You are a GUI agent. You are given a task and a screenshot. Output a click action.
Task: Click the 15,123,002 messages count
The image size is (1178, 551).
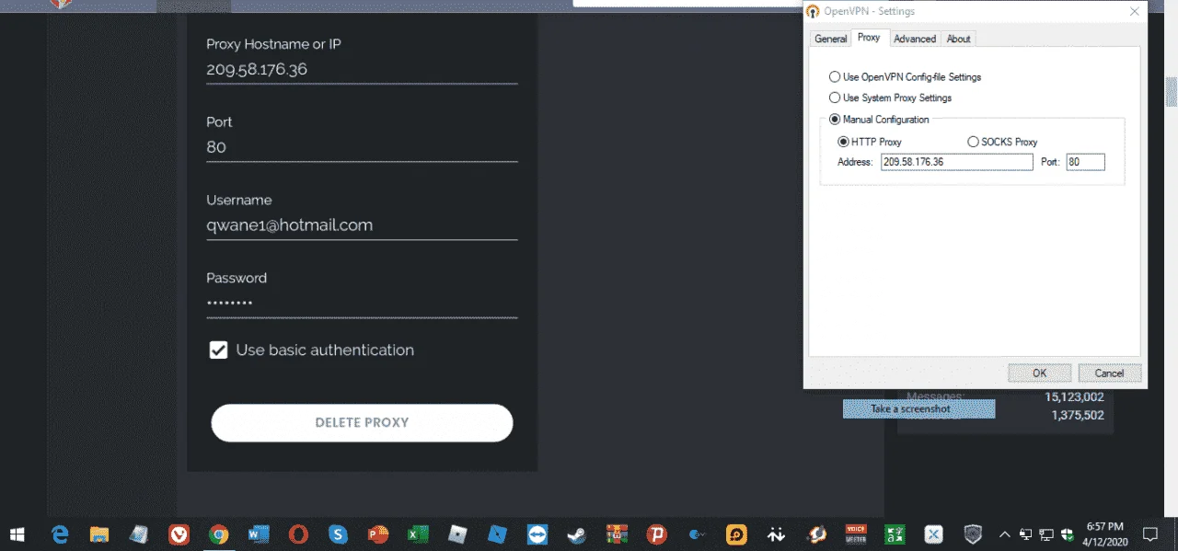coord(1074,397)
